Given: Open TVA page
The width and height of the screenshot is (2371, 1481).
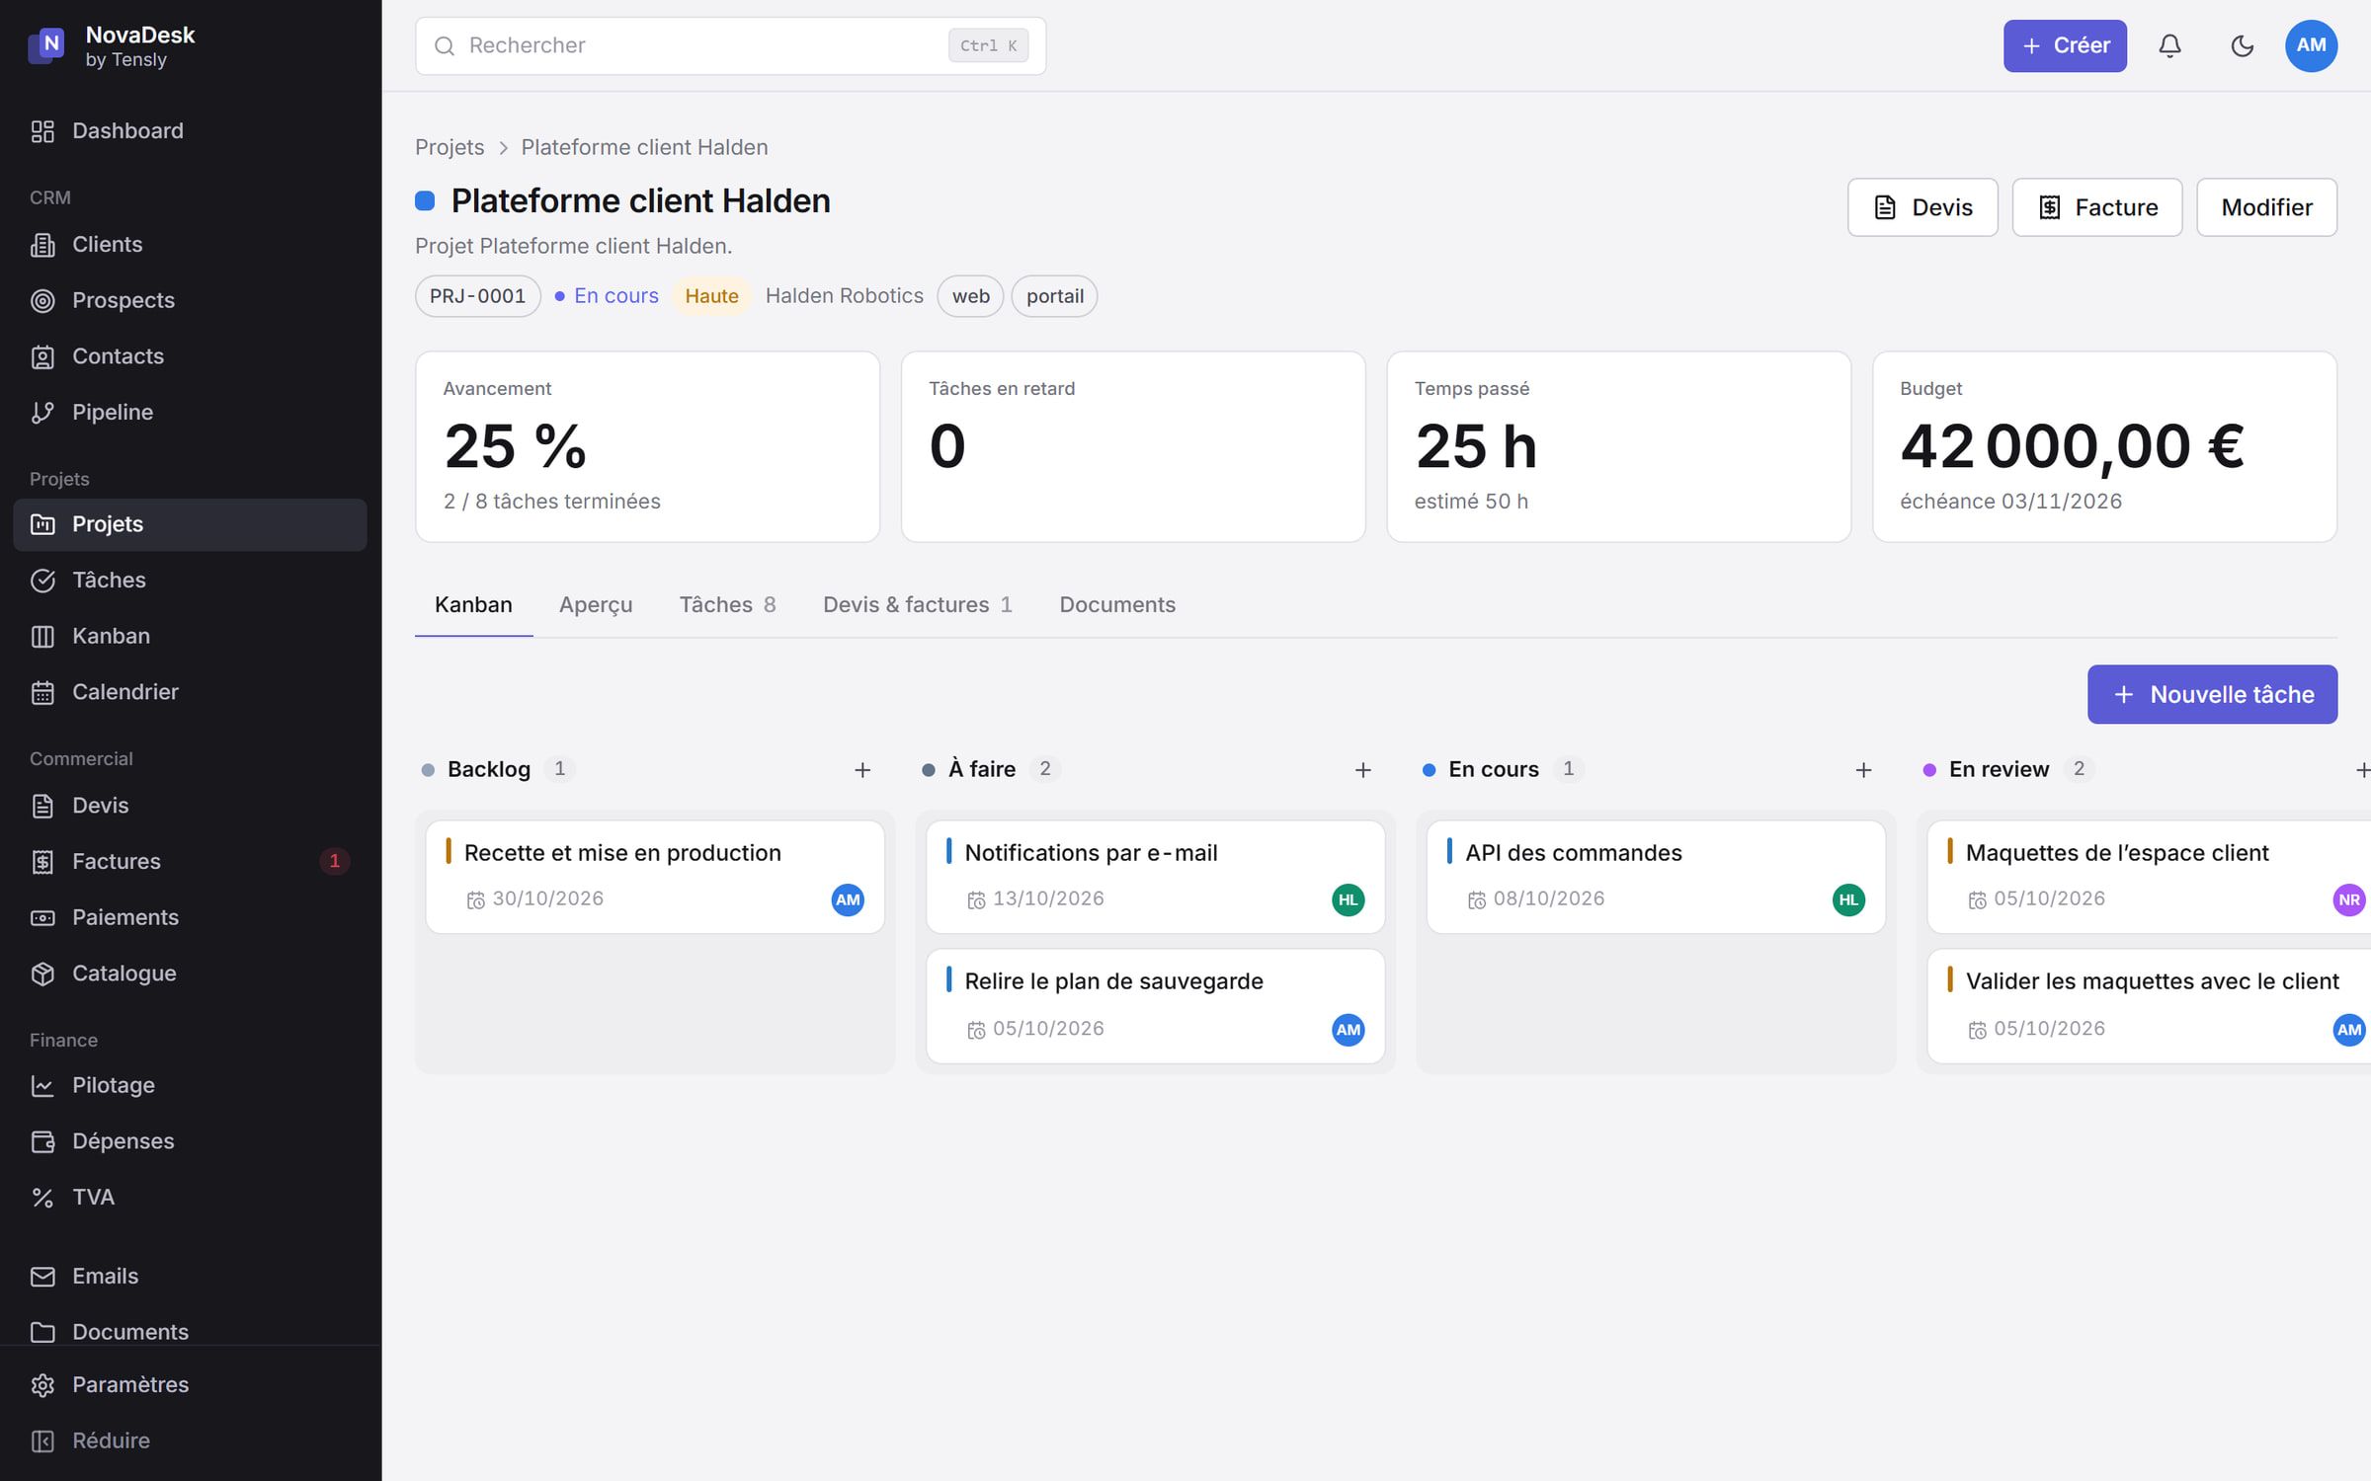Looking at the screenshot, I should (190, 1198).
